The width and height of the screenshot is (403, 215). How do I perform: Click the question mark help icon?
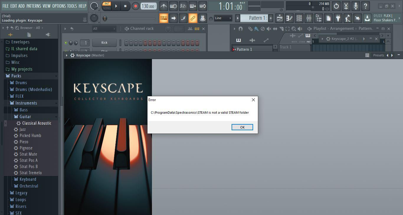(366, 6)
